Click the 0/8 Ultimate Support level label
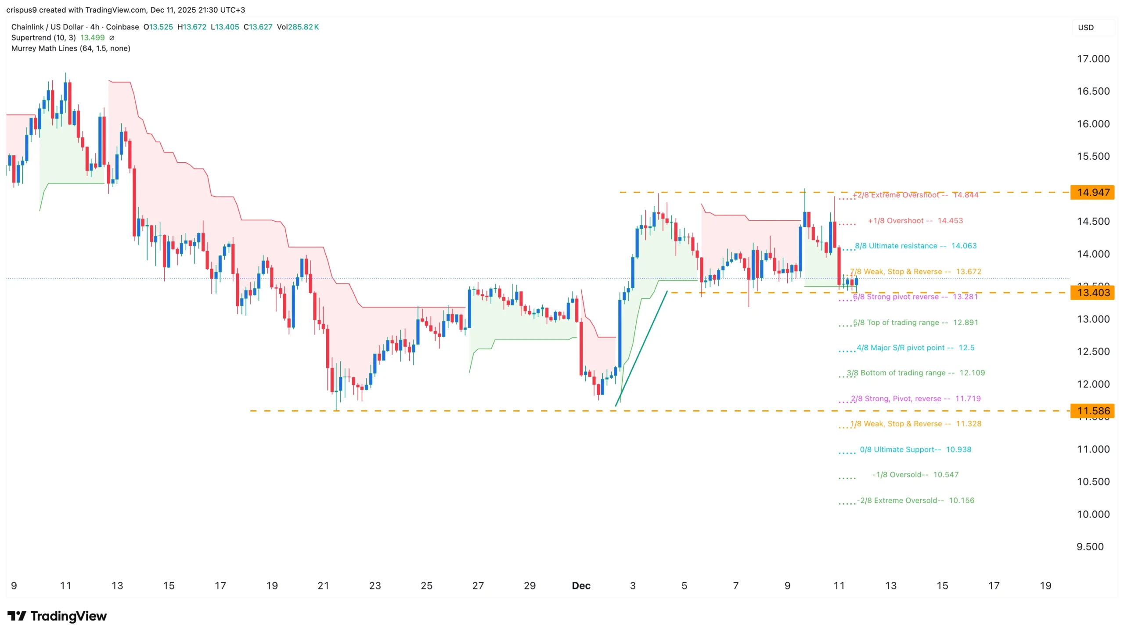The image size is (1124, 635). (915, 449)
